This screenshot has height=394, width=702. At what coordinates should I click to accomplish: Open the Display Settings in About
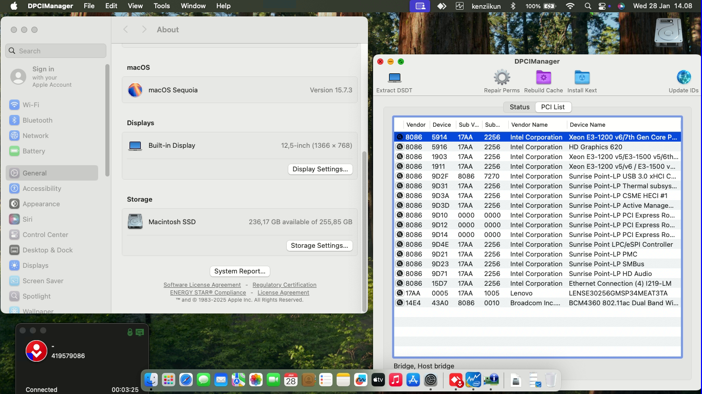(320, 169)
